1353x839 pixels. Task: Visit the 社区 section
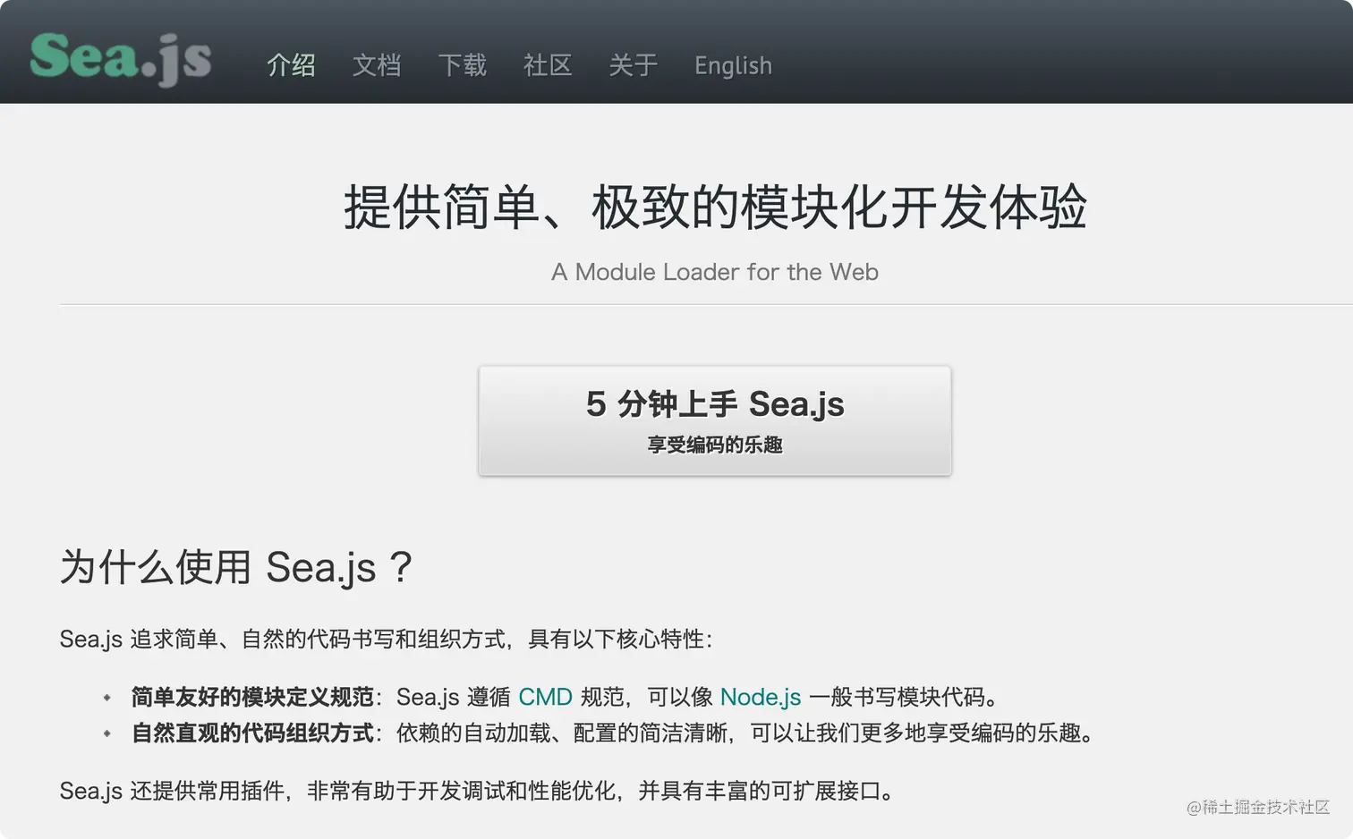[548, 65]
